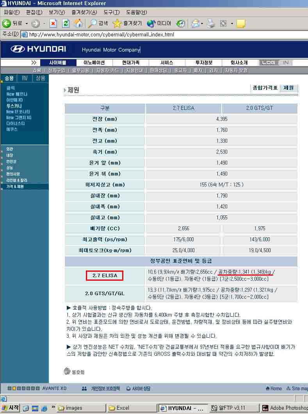Open the Edit button dropdown arrow
The height and width of the screenshot is (414, 308).
[232, 24]
